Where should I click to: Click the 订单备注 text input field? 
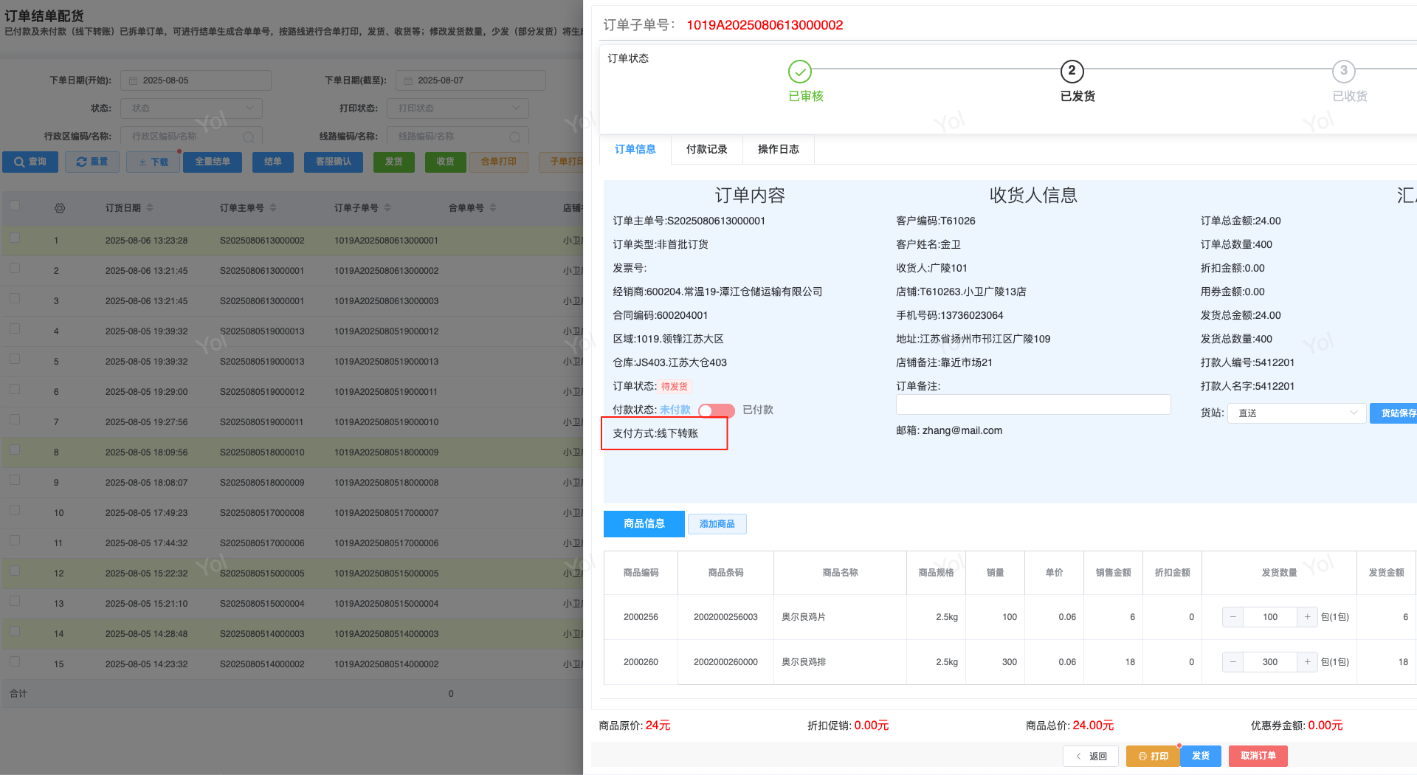click(1032, 404)
